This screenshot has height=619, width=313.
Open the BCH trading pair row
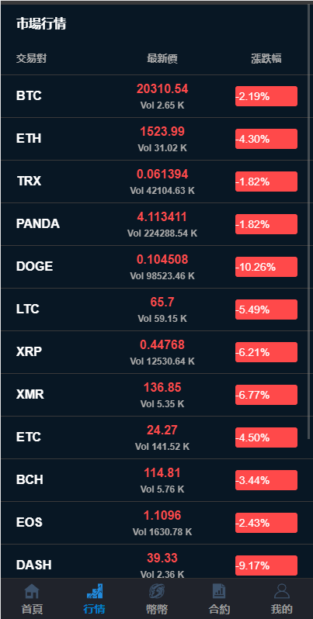pos(154,480)
